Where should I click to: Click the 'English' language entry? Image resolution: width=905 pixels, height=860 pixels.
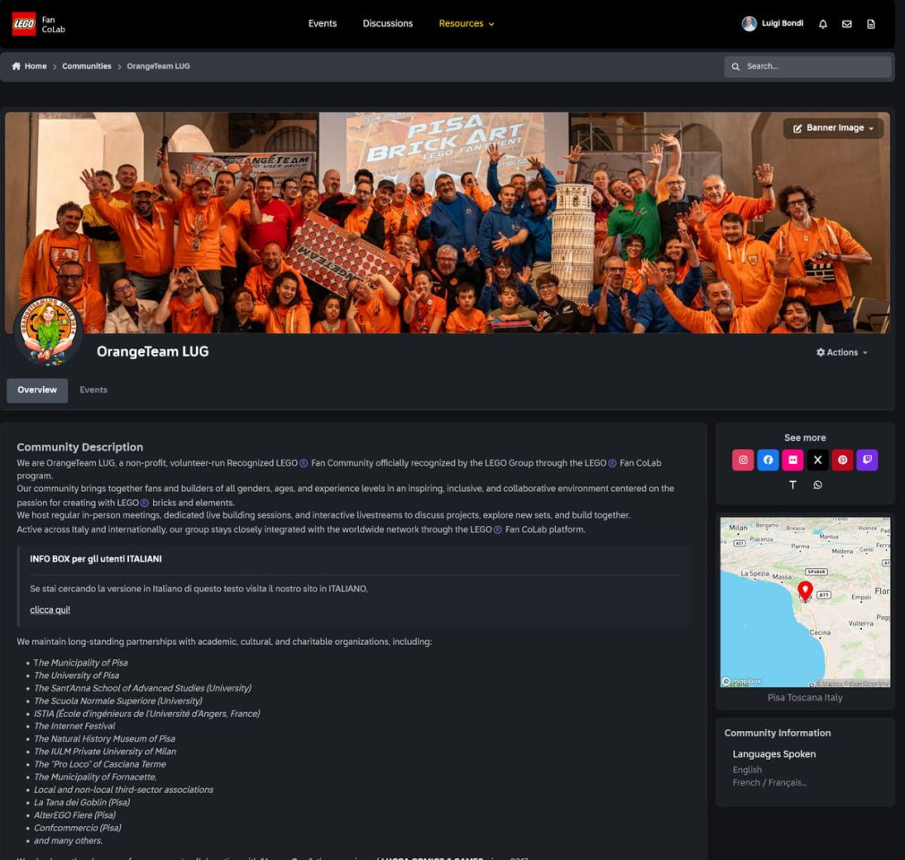click(x=747, y=770)
